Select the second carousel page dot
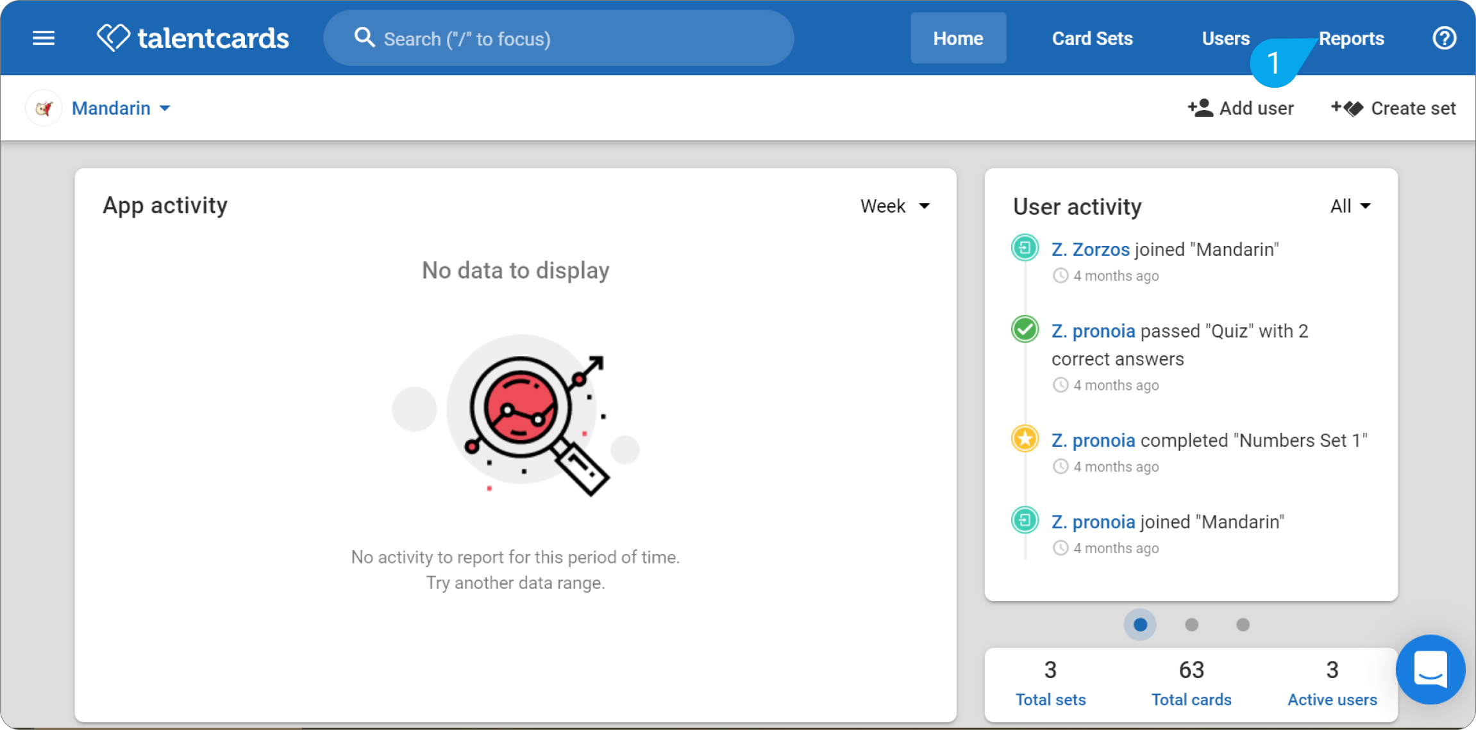The width and height of the screenshot is (1476, 730). tap(1191, 624)
